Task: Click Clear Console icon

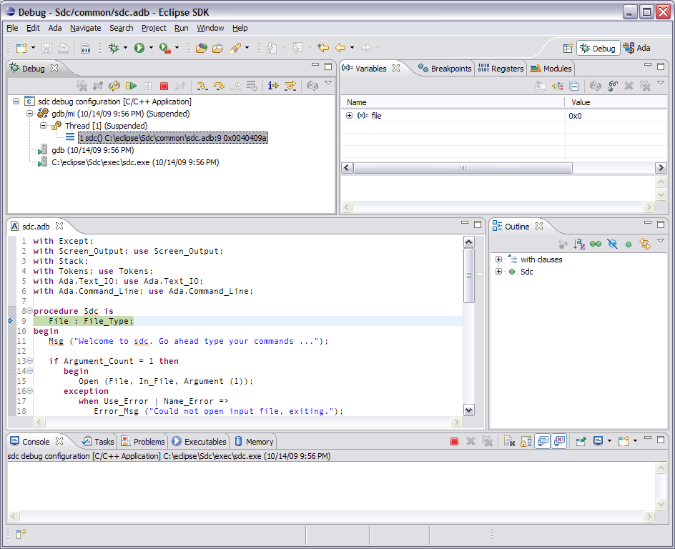Action: coord(509,442)
